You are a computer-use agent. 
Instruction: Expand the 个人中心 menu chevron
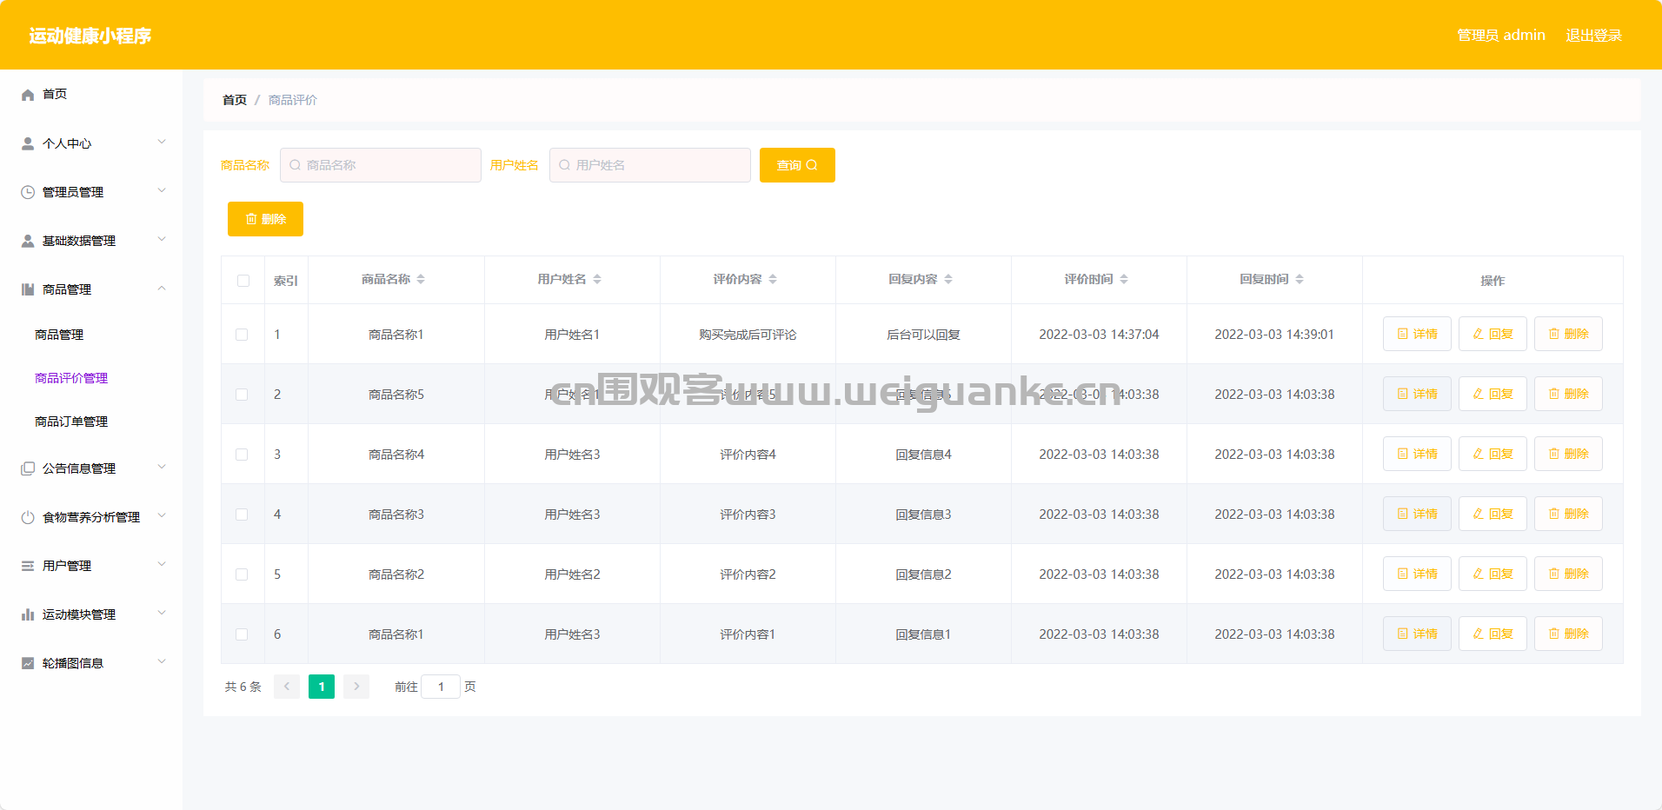(162, 142)
